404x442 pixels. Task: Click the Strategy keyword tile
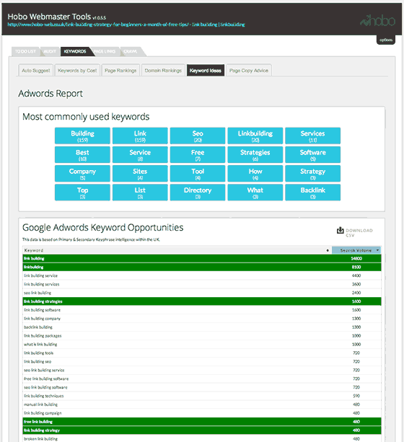[312, 173]
